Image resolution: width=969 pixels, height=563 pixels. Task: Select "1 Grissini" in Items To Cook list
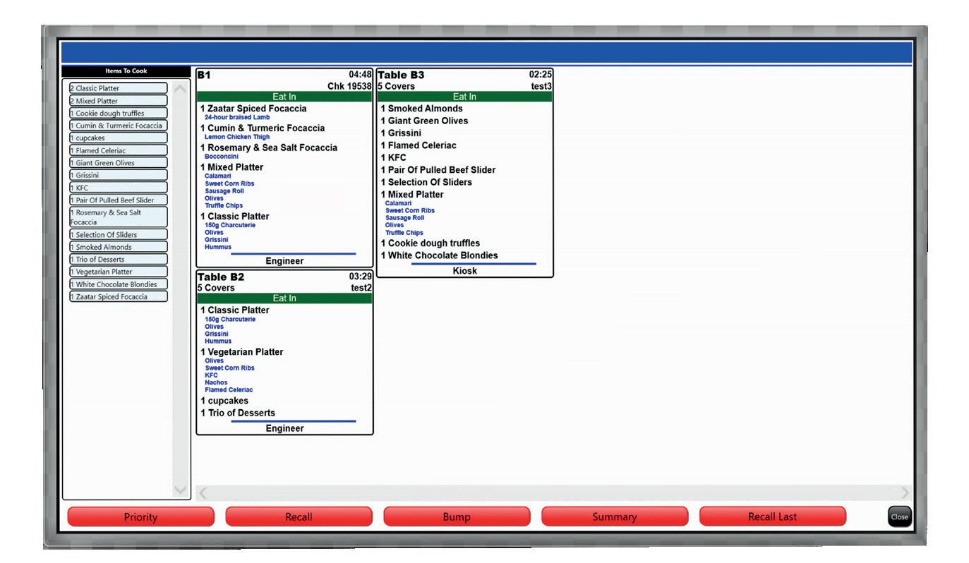[118, 175]
